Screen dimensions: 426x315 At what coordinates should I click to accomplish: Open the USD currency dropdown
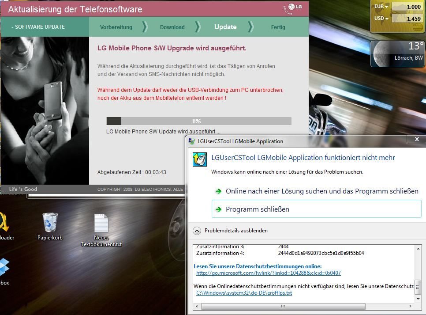[x=381, y=18]
